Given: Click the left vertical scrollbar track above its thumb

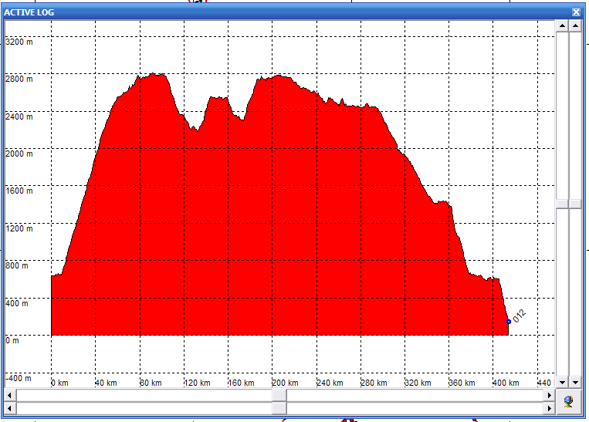Looking at the screenshot, I should pos(562,116).
